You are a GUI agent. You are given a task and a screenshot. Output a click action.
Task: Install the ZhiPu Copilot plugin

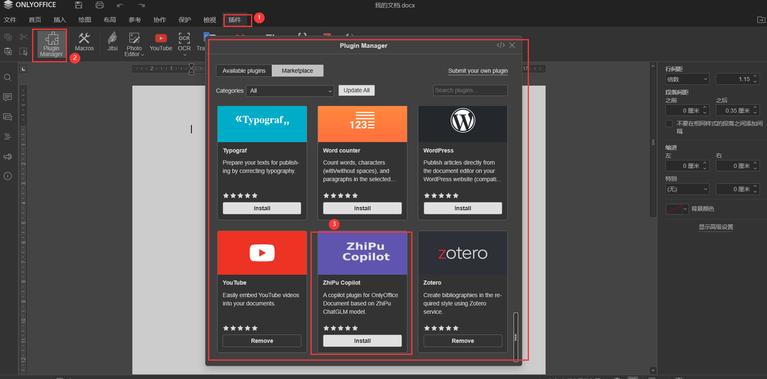(362, 341)
